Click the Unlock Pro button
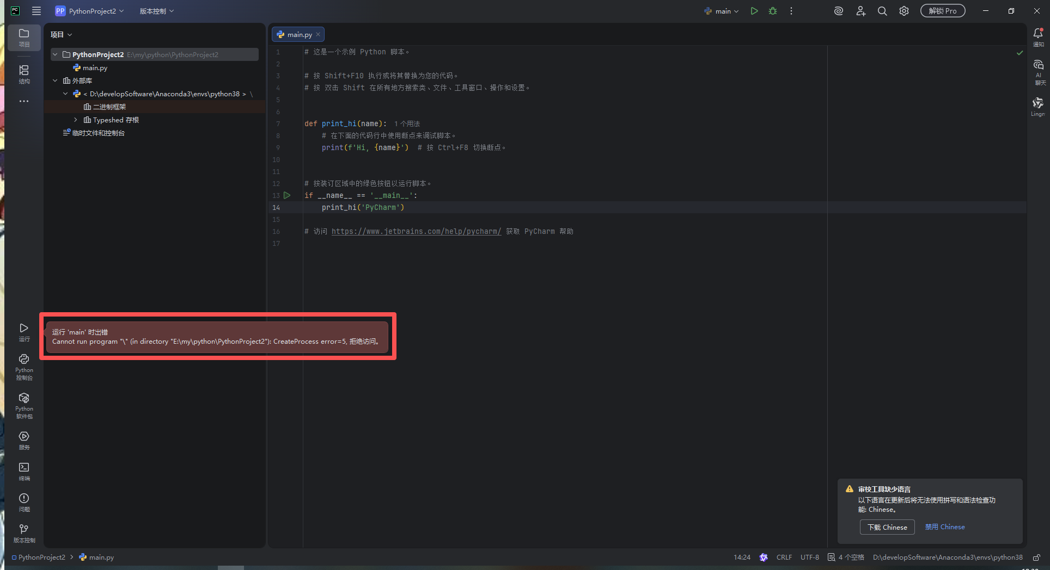Viewport: 1050px width, 570px height. click(x=943, y=11)
